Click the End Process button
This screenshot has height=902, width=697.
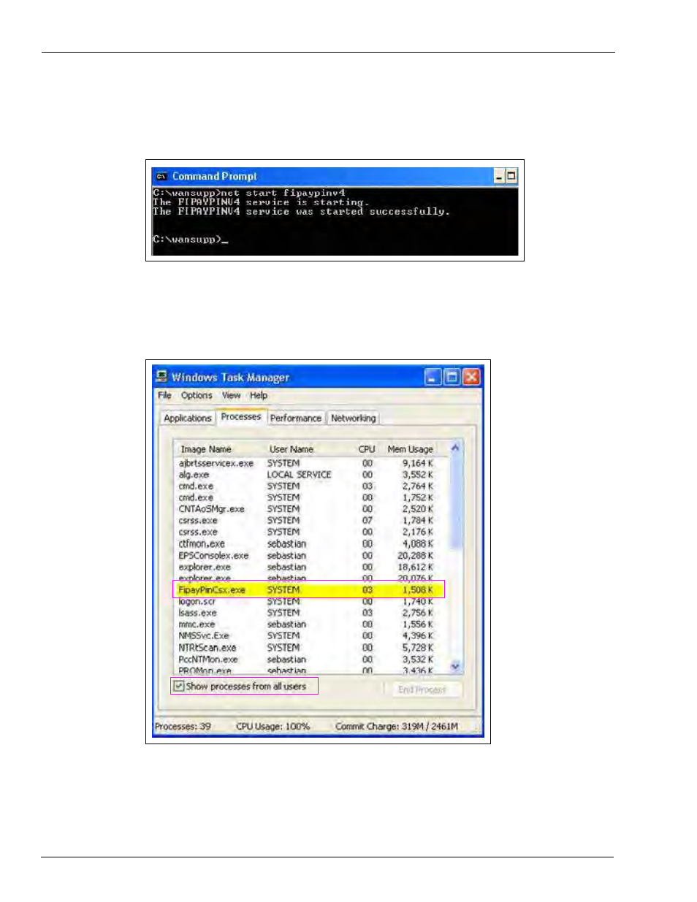click(422, 689)
